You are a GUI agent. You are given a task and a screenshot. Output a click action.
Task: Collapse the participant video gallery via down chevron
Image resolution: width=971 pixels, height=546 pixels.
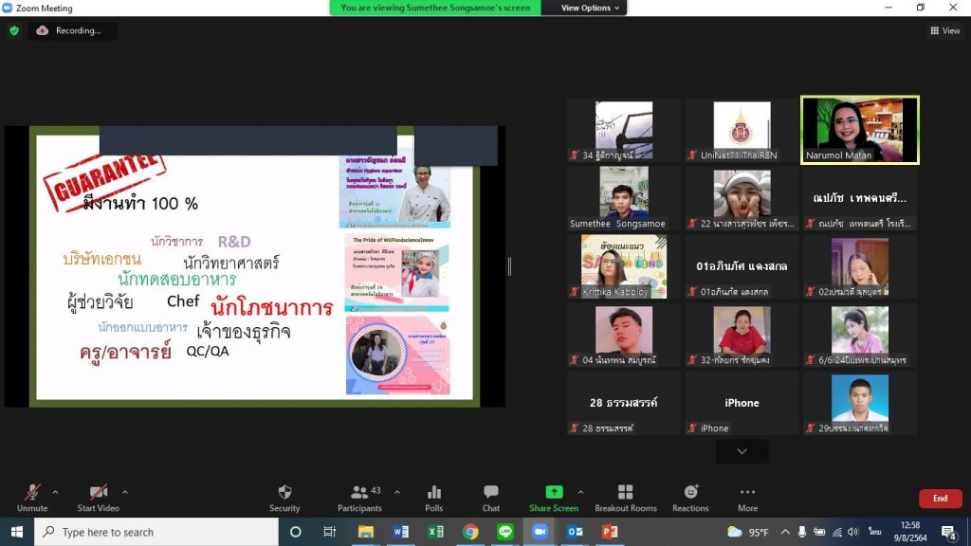click(742, 451)
